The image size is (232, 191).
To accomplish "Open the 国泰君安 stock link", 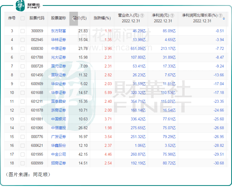I will pyautogui.click(x=58, y=101).
